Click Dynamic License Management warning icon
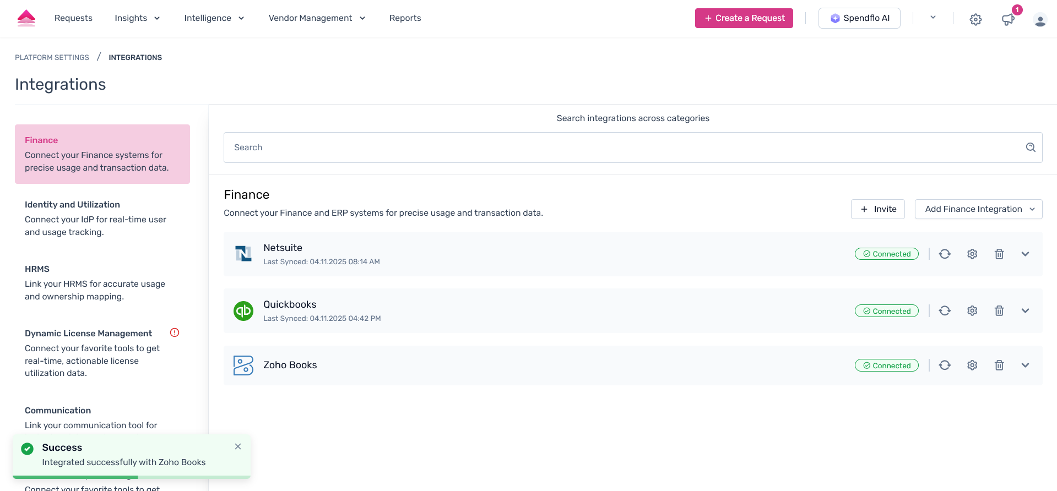1057x491 pixels. tap(175, 332)
